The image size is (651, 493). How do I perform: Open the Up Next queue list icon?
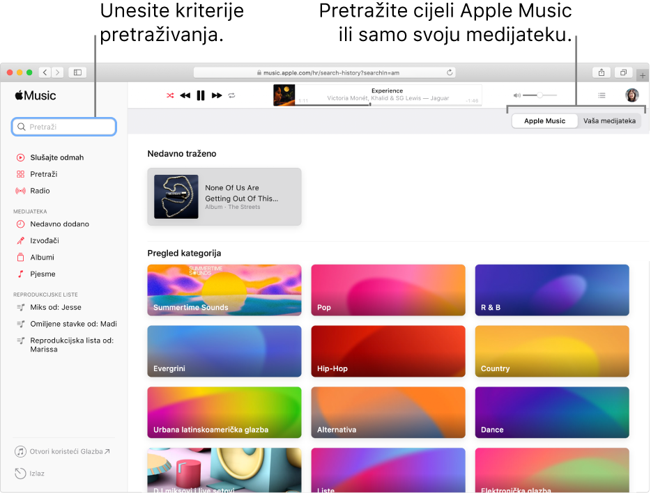tap(602, 95)
